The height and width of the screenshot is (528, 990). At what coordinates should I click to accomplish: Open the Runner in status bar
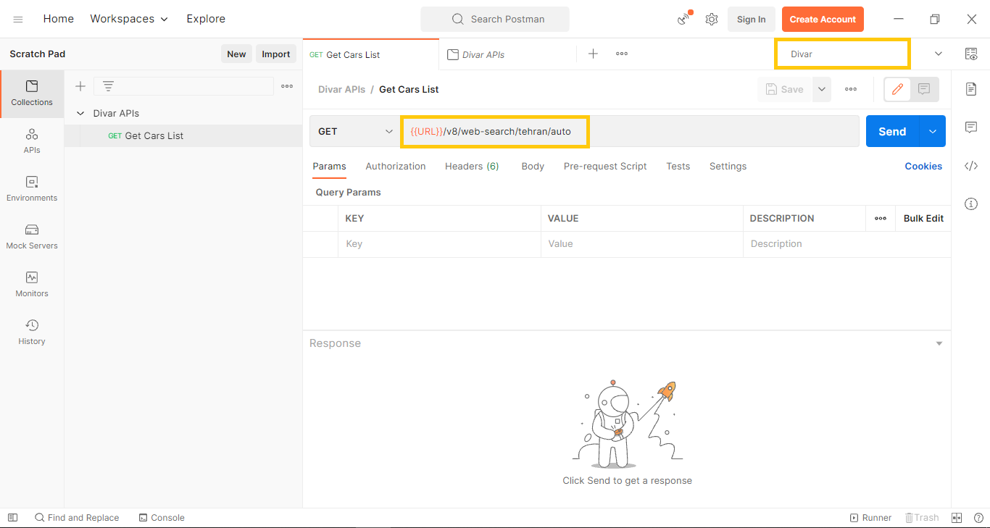[870, 518]
